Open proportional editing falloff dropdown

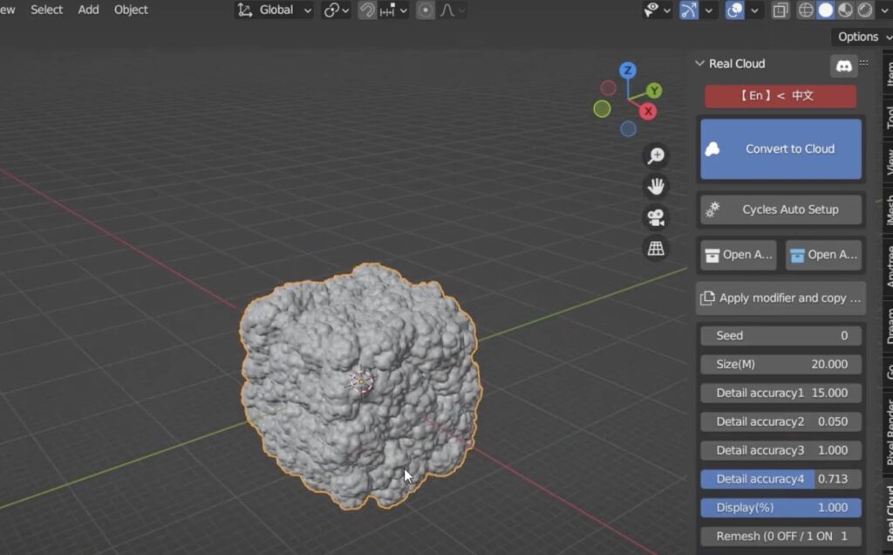[453, 10]
